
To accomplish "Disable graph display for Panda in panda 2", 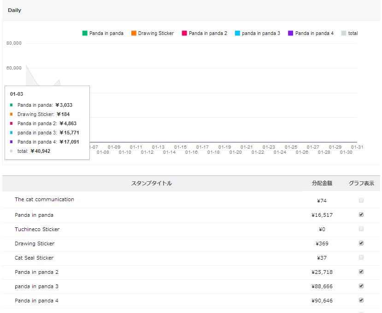I will coord(361,272).
